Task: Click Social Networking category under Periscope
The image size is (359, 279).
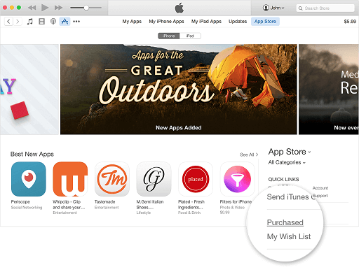Action: [27, 208]
